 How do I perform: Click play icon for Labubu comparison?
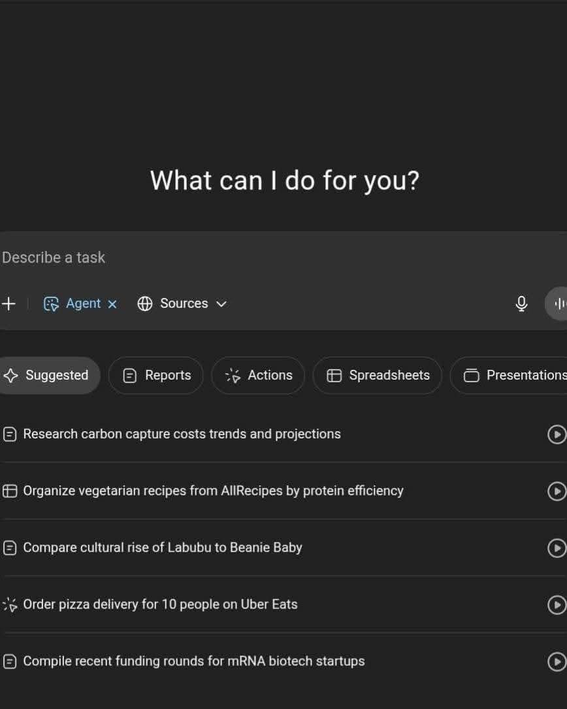pyautogui.click(x=557, y=548)
